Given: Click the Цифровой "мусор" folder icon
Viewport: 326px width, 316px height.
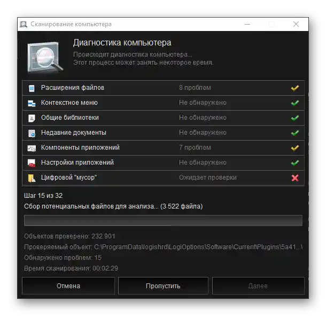Looking at the screenshot, I should click(32, 178).
